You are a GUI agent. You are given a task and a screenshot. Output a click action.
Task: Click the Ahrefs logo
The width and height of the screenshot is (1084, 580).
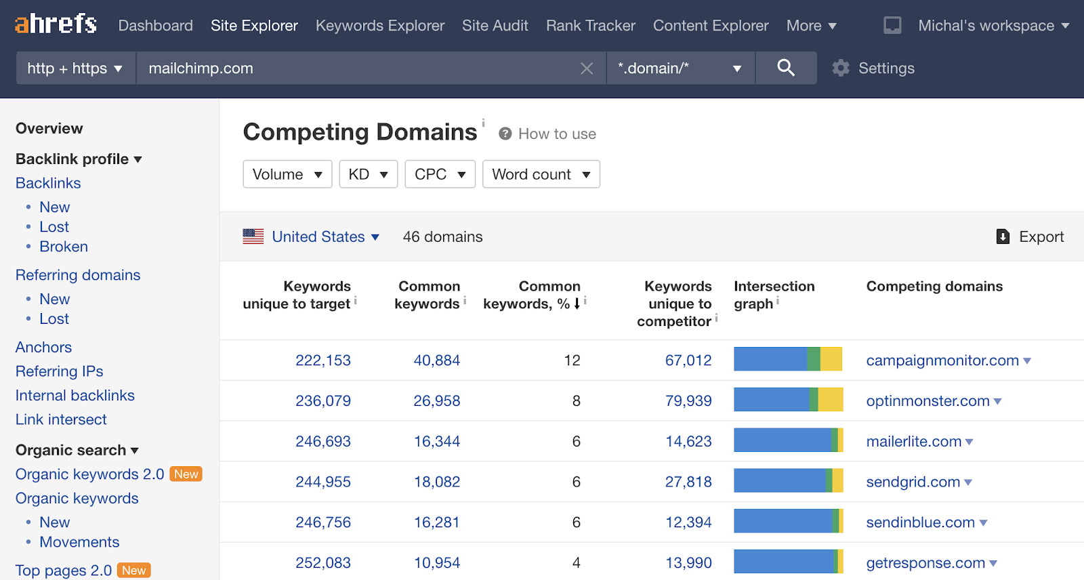coord(56,24)
